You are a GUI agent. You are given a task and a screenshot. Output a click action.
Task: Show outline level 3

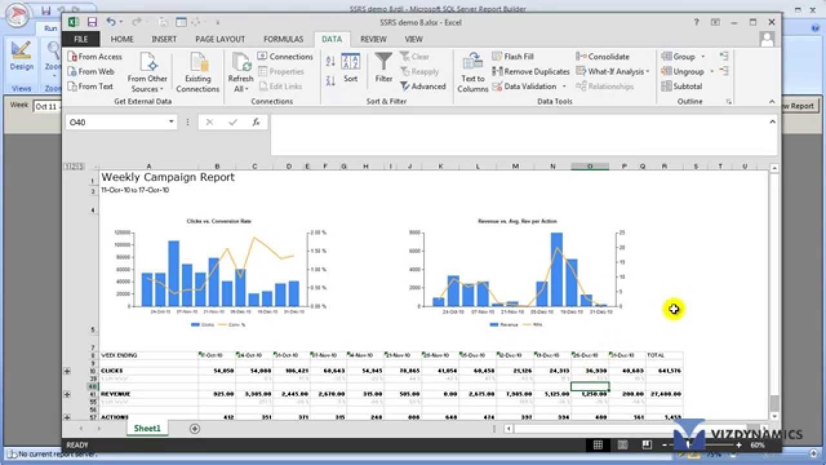(81, 167)
